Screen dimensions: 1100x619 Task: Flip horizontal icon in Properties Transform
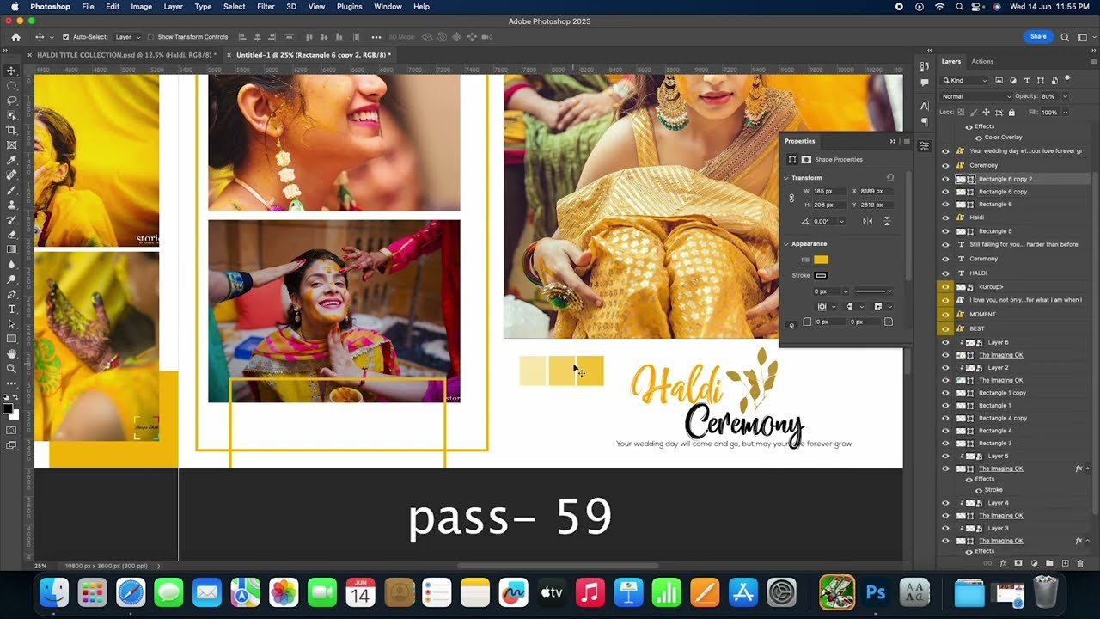[x=868, y=221]
